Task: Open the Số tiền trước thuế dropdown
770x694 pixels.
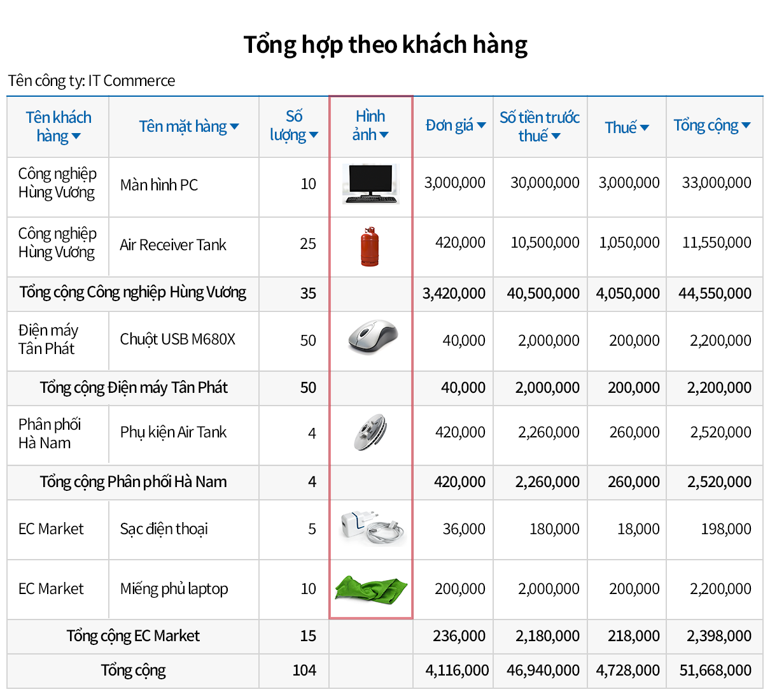Action: pos(556,136)
